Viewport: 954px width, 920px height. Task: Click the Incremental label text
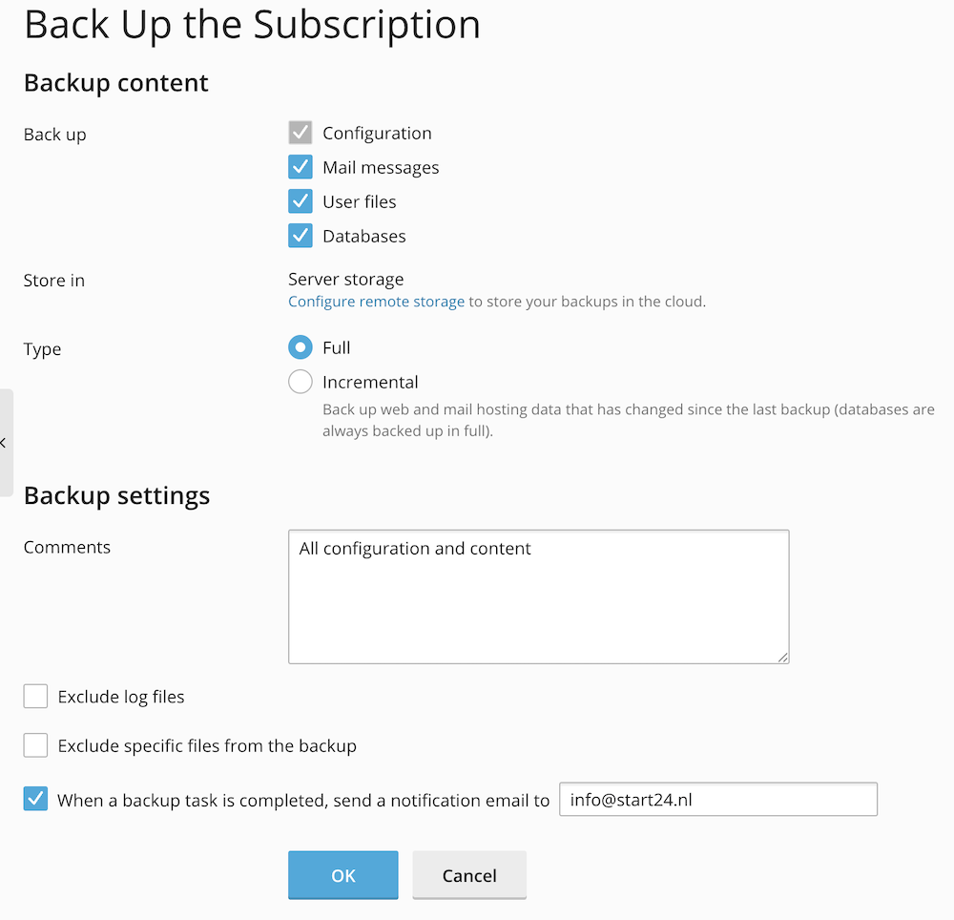point(371,382)
